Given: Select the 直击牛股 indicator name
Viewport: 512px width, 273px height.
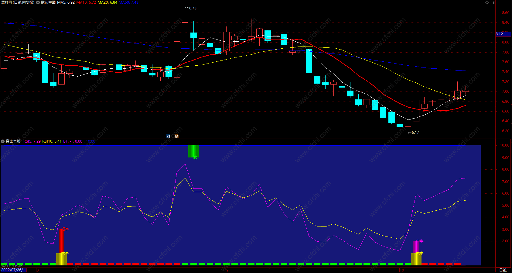Looking at the screenshot, I should pyautogui.click(x=13, y=141).
